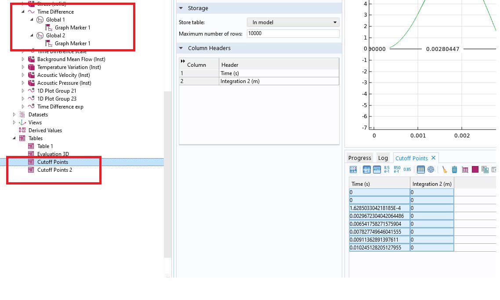Viewport: 500px width, 300px height.
Task: Select Cutoff Points 2 table node
Action: click(54, 170)
